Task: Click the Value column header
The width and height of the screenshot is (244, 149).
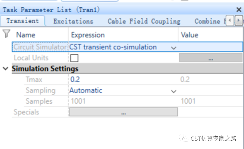Action: point(189,35)
